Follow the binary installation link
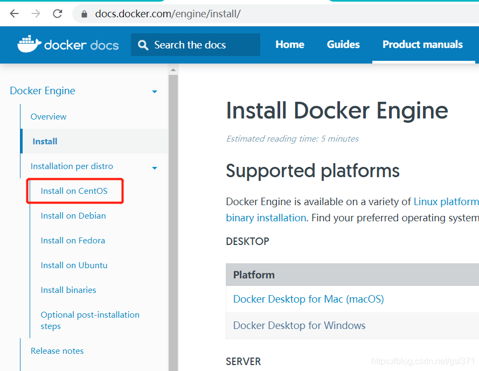This screenshot has height=371, width=479. coord(266,218)
